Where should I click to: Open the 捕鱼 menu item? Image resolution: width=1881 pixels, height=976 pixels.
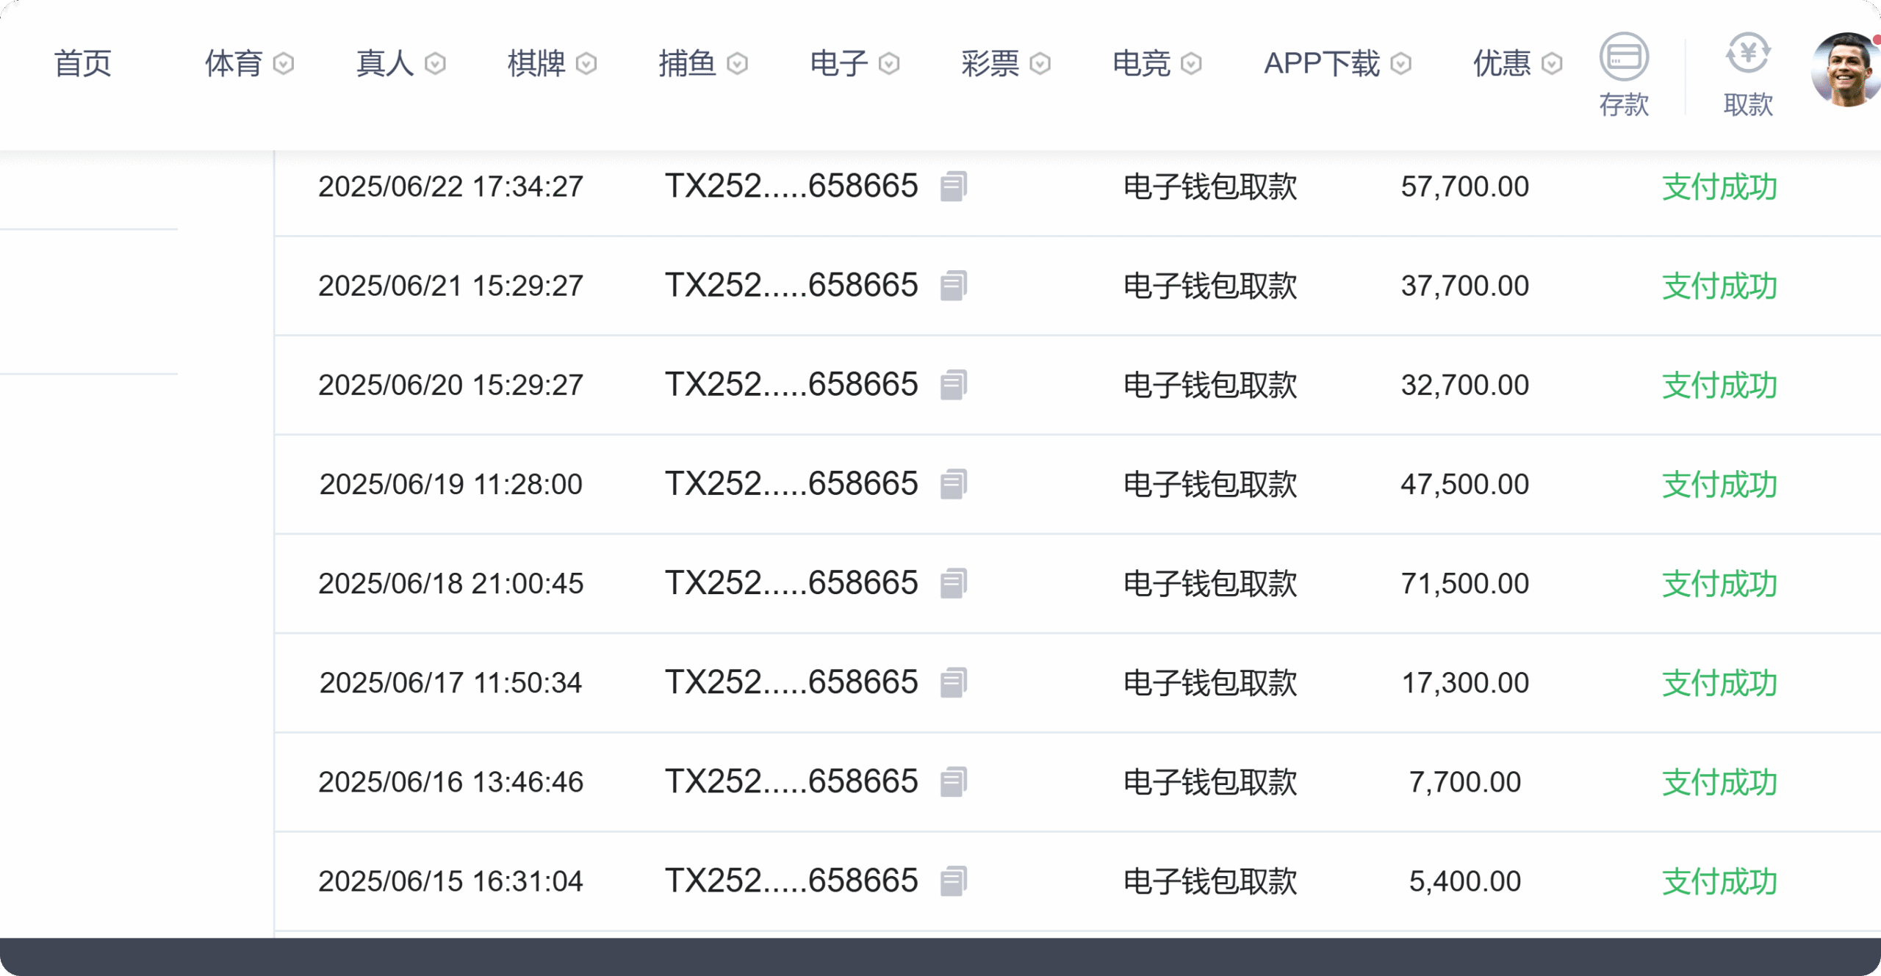tap(687, 64)
